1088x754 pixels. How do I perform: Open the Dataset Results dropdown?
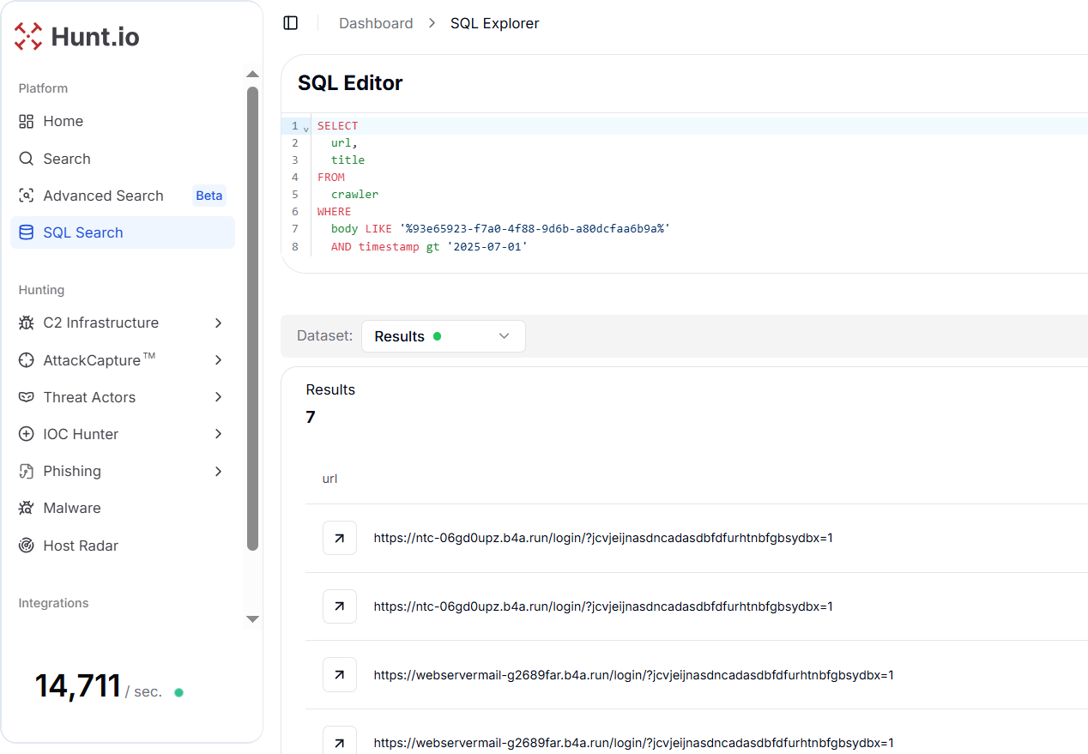coord(443,336)
